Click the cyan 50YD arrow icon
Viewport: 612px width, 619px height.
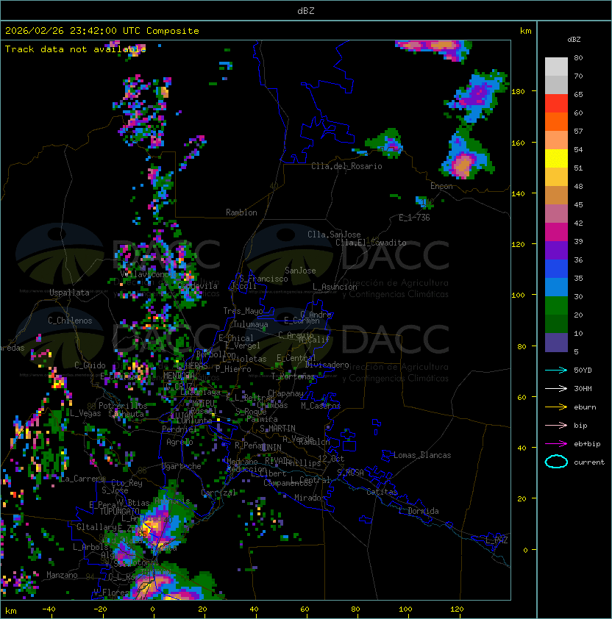click(x=556, y=370)
